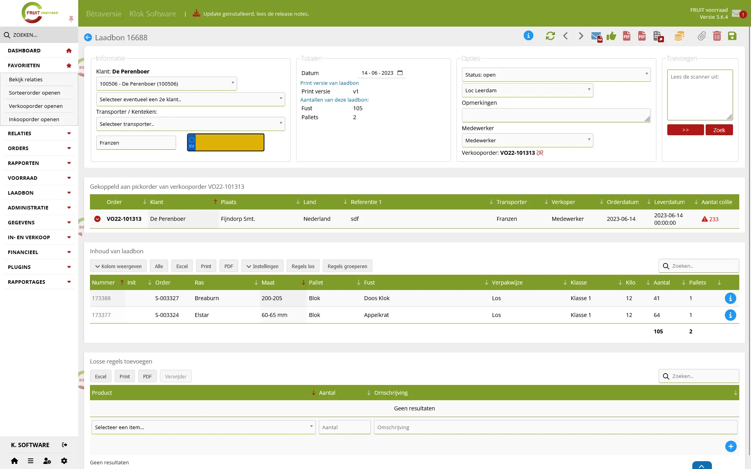The height and width of the screenshot is (469, 751).
Task: Click the Regels groeperen button
Action: [x=347, y=266]
